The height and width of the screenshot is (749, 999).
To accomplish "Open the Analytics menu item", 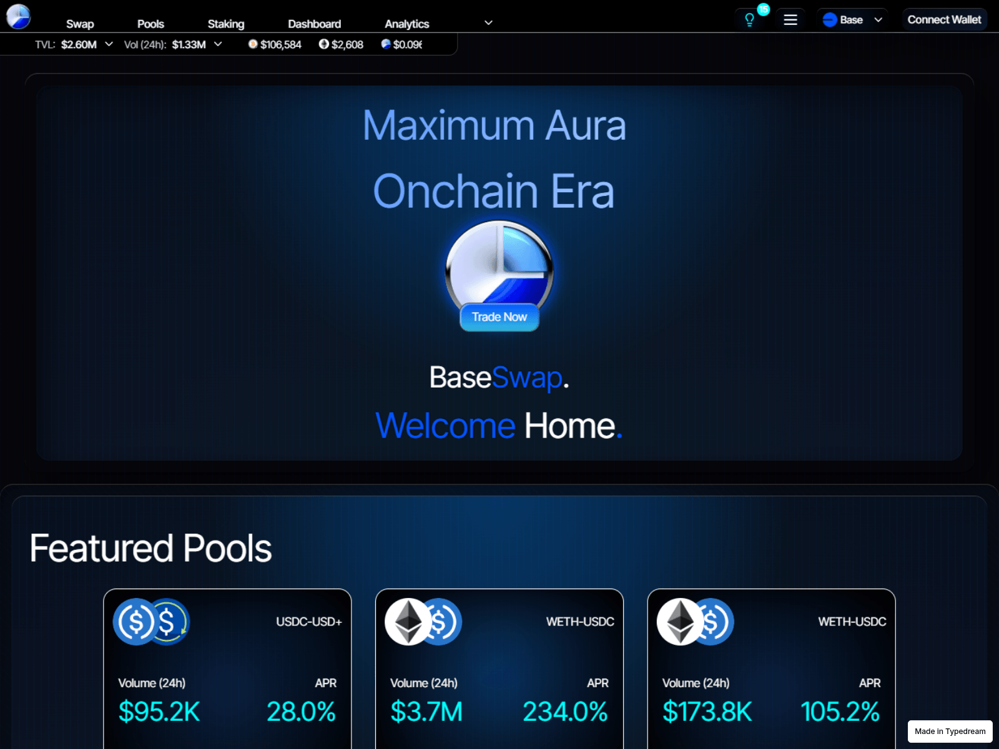I will (407, 24).
